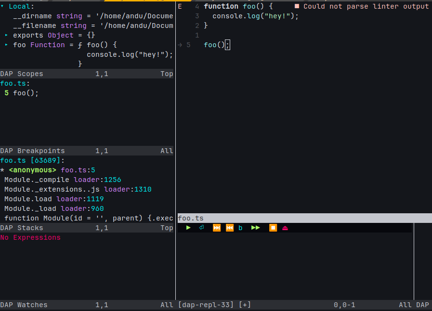
Task: Click the E error sign in gutter
Action: 180,6
